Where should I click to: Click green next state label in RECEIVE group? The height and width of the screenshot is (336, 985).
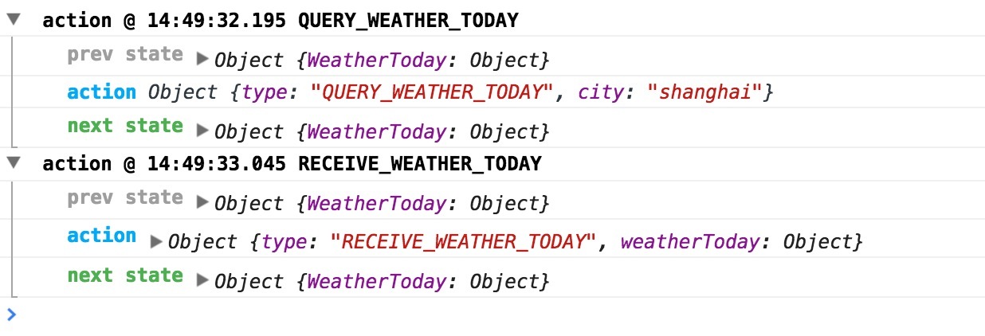coord(125,275)
